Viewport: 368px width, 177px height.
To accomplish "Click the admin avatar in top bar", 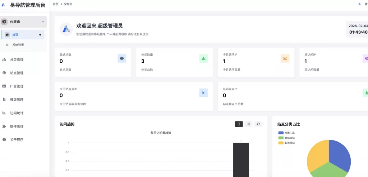I will (x=359, y=4).
